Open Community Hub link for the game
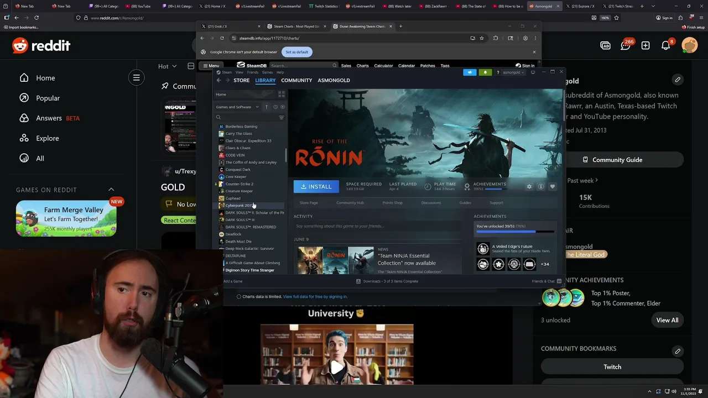The height and width of the screenshot is (398, 708). (x=350, y=203)
